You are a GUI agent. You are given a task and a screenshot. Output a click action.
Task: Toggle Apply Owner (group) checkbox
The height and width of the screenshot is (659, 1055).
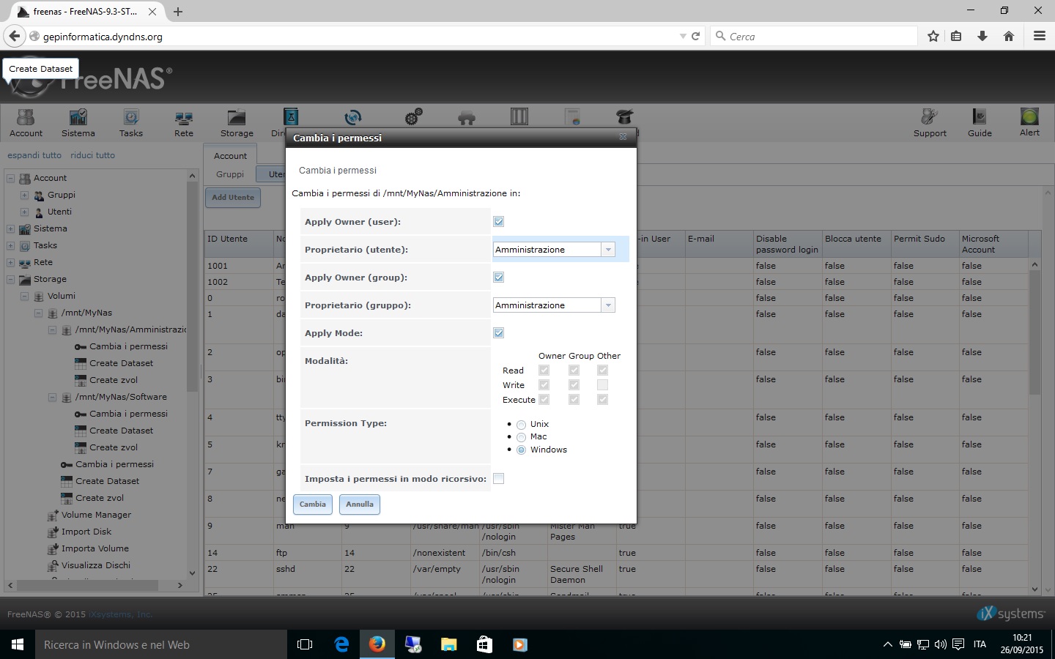click(498, 278)
